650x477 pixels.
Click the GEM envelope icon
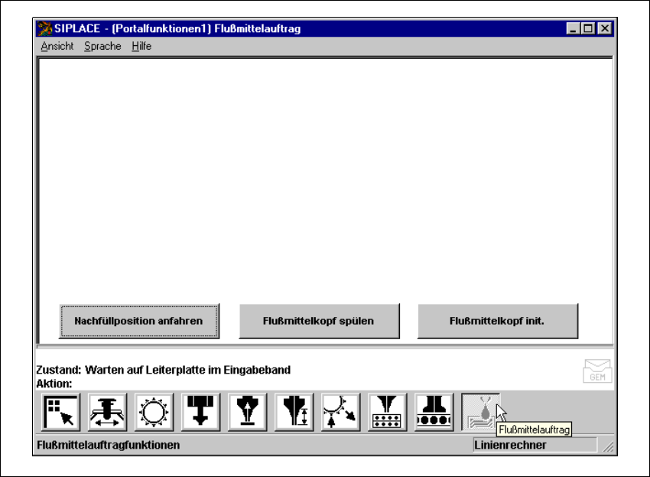point(597,371)
